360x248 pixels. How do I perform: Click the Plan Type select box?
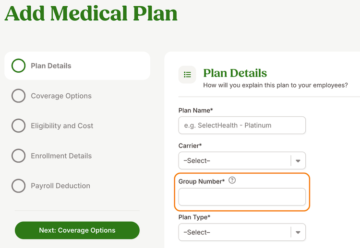[x=235, y=233]
